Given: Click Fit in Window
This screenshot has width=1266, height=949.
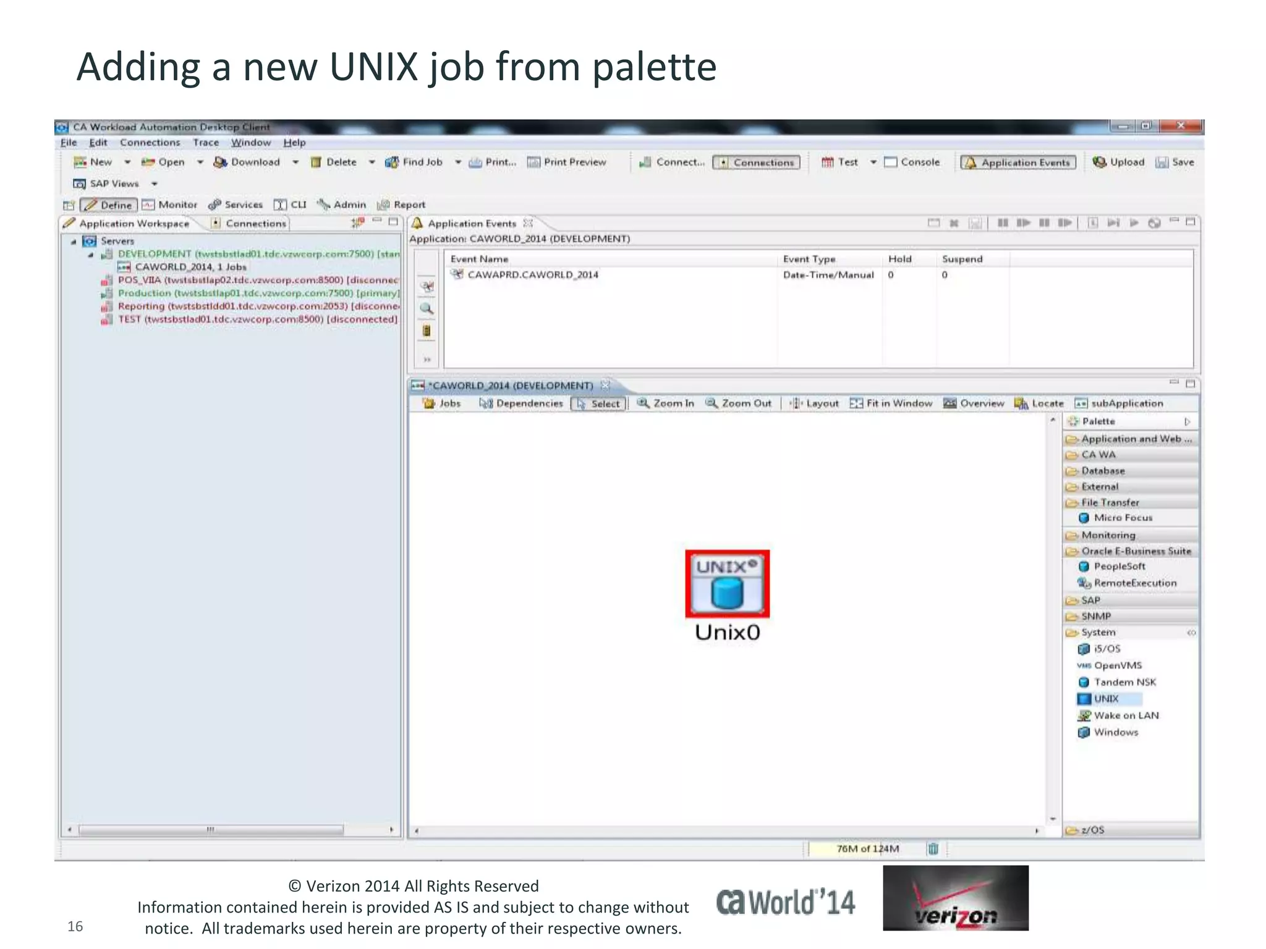Looking at the screenshot, I should point(891,403).
